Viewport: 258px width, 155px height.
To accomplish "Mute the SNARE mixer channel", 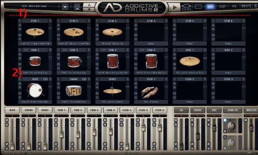I will 23,120.
